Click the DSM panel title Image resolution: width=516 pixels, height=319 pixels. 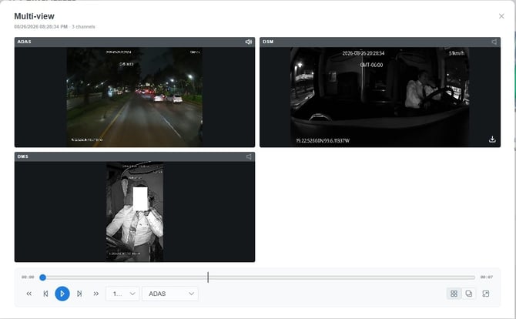click(x=268, y=42)
